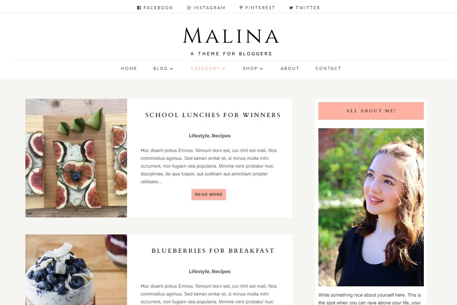
Task: Click the author portrait photo in sidebar
Action: coord(371,207)
